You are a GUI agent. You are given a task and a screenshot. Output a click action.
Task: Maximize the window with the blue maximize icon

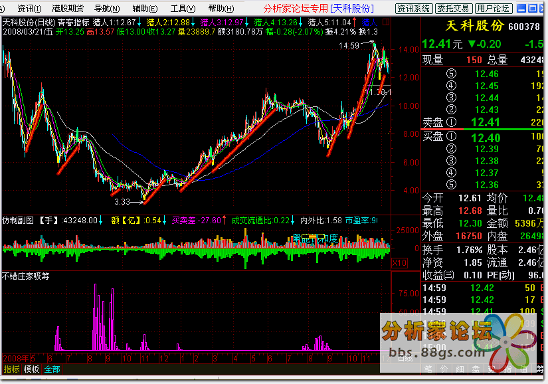[x=533, y=9]
